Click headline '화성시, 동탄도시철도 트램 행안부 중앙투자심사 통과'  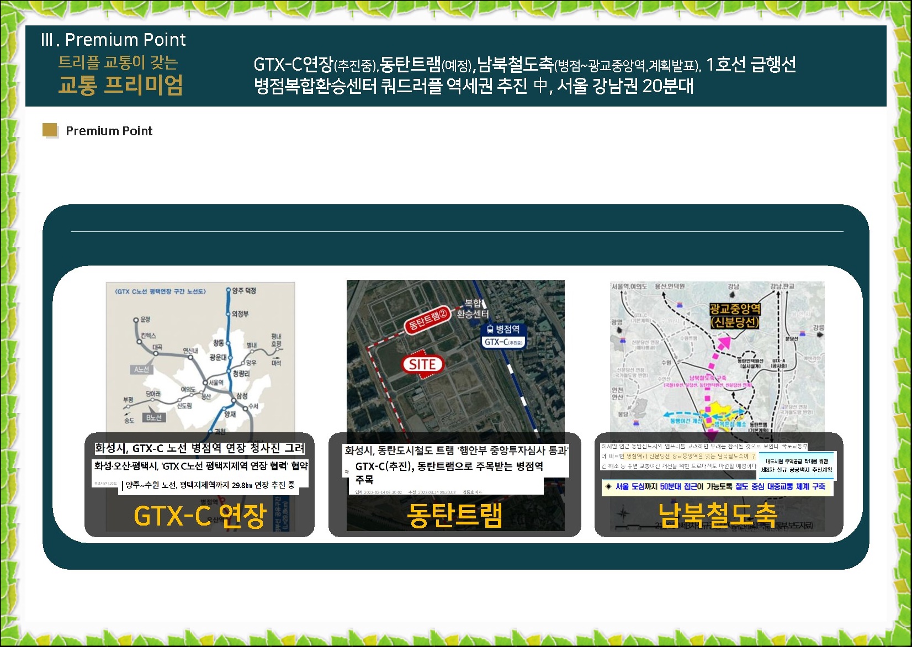(x=455, y=450)
